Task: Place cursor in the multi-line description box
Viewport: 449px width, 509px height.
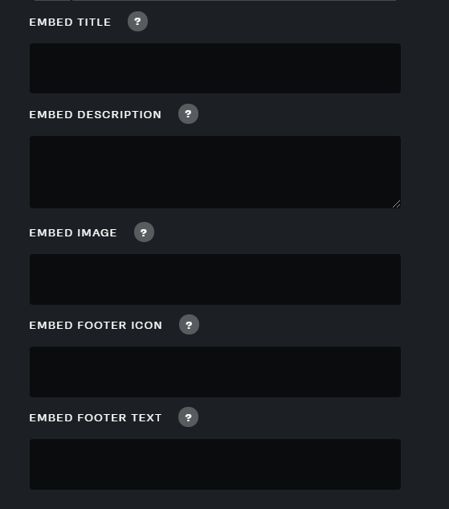Action: [215, 172]
